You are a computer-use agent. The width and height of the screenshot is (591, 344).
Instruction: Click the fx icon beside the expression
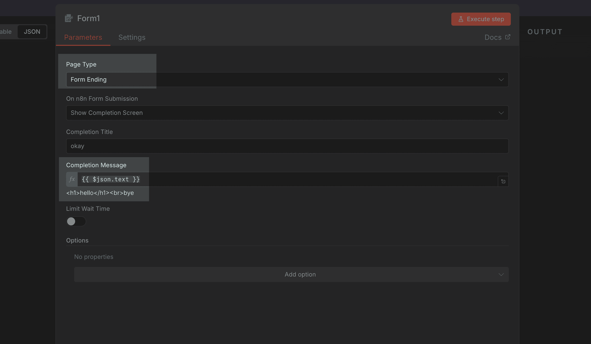pos(72,179)
